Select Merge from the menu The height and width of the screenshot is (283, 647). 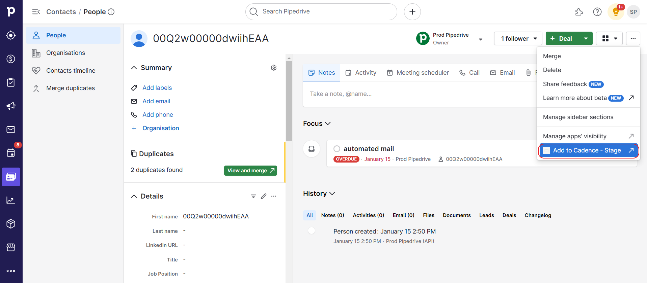(x=589, y=56)
